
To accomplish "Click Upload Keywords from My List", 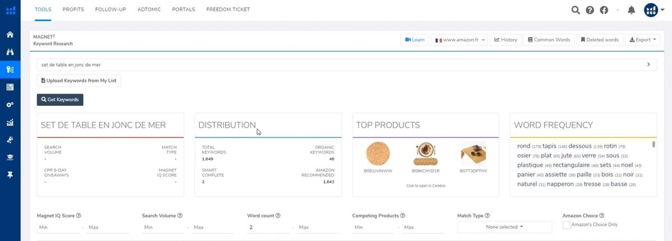I will [x=79, y=81].
